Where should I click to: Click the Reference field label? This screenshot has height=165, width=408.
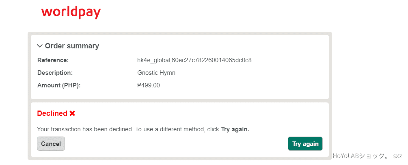pos(53,60)
